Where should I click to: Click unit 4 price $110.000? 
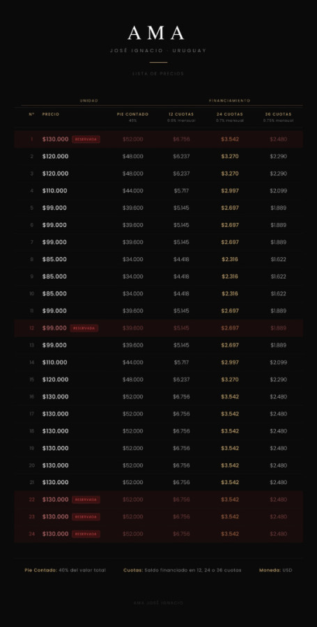55,191
